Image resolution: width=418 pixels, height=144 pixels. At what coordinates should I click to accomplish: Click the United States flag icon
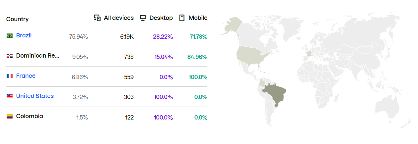[10, 96]
